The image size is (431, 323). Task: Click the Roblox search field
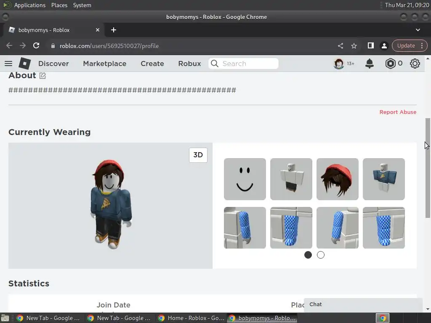pos(243,64)
